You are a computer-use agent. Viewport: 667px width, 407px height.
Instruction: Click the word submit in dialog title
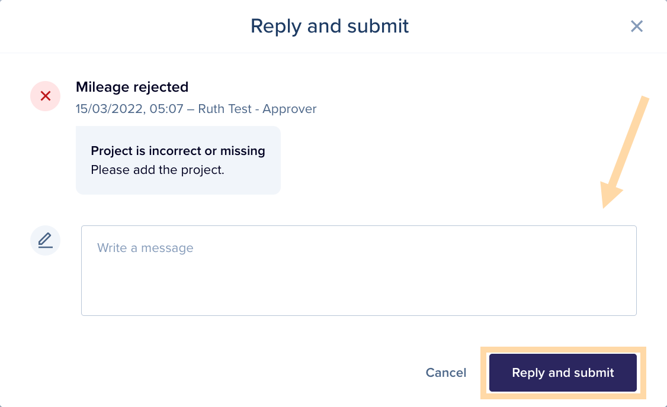click(378, 26)
